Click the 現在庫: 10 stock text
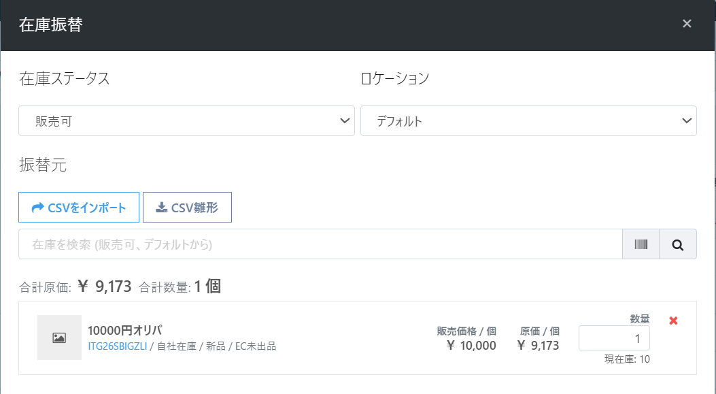This screenshot has width=716, height=394. click(626, 359)
